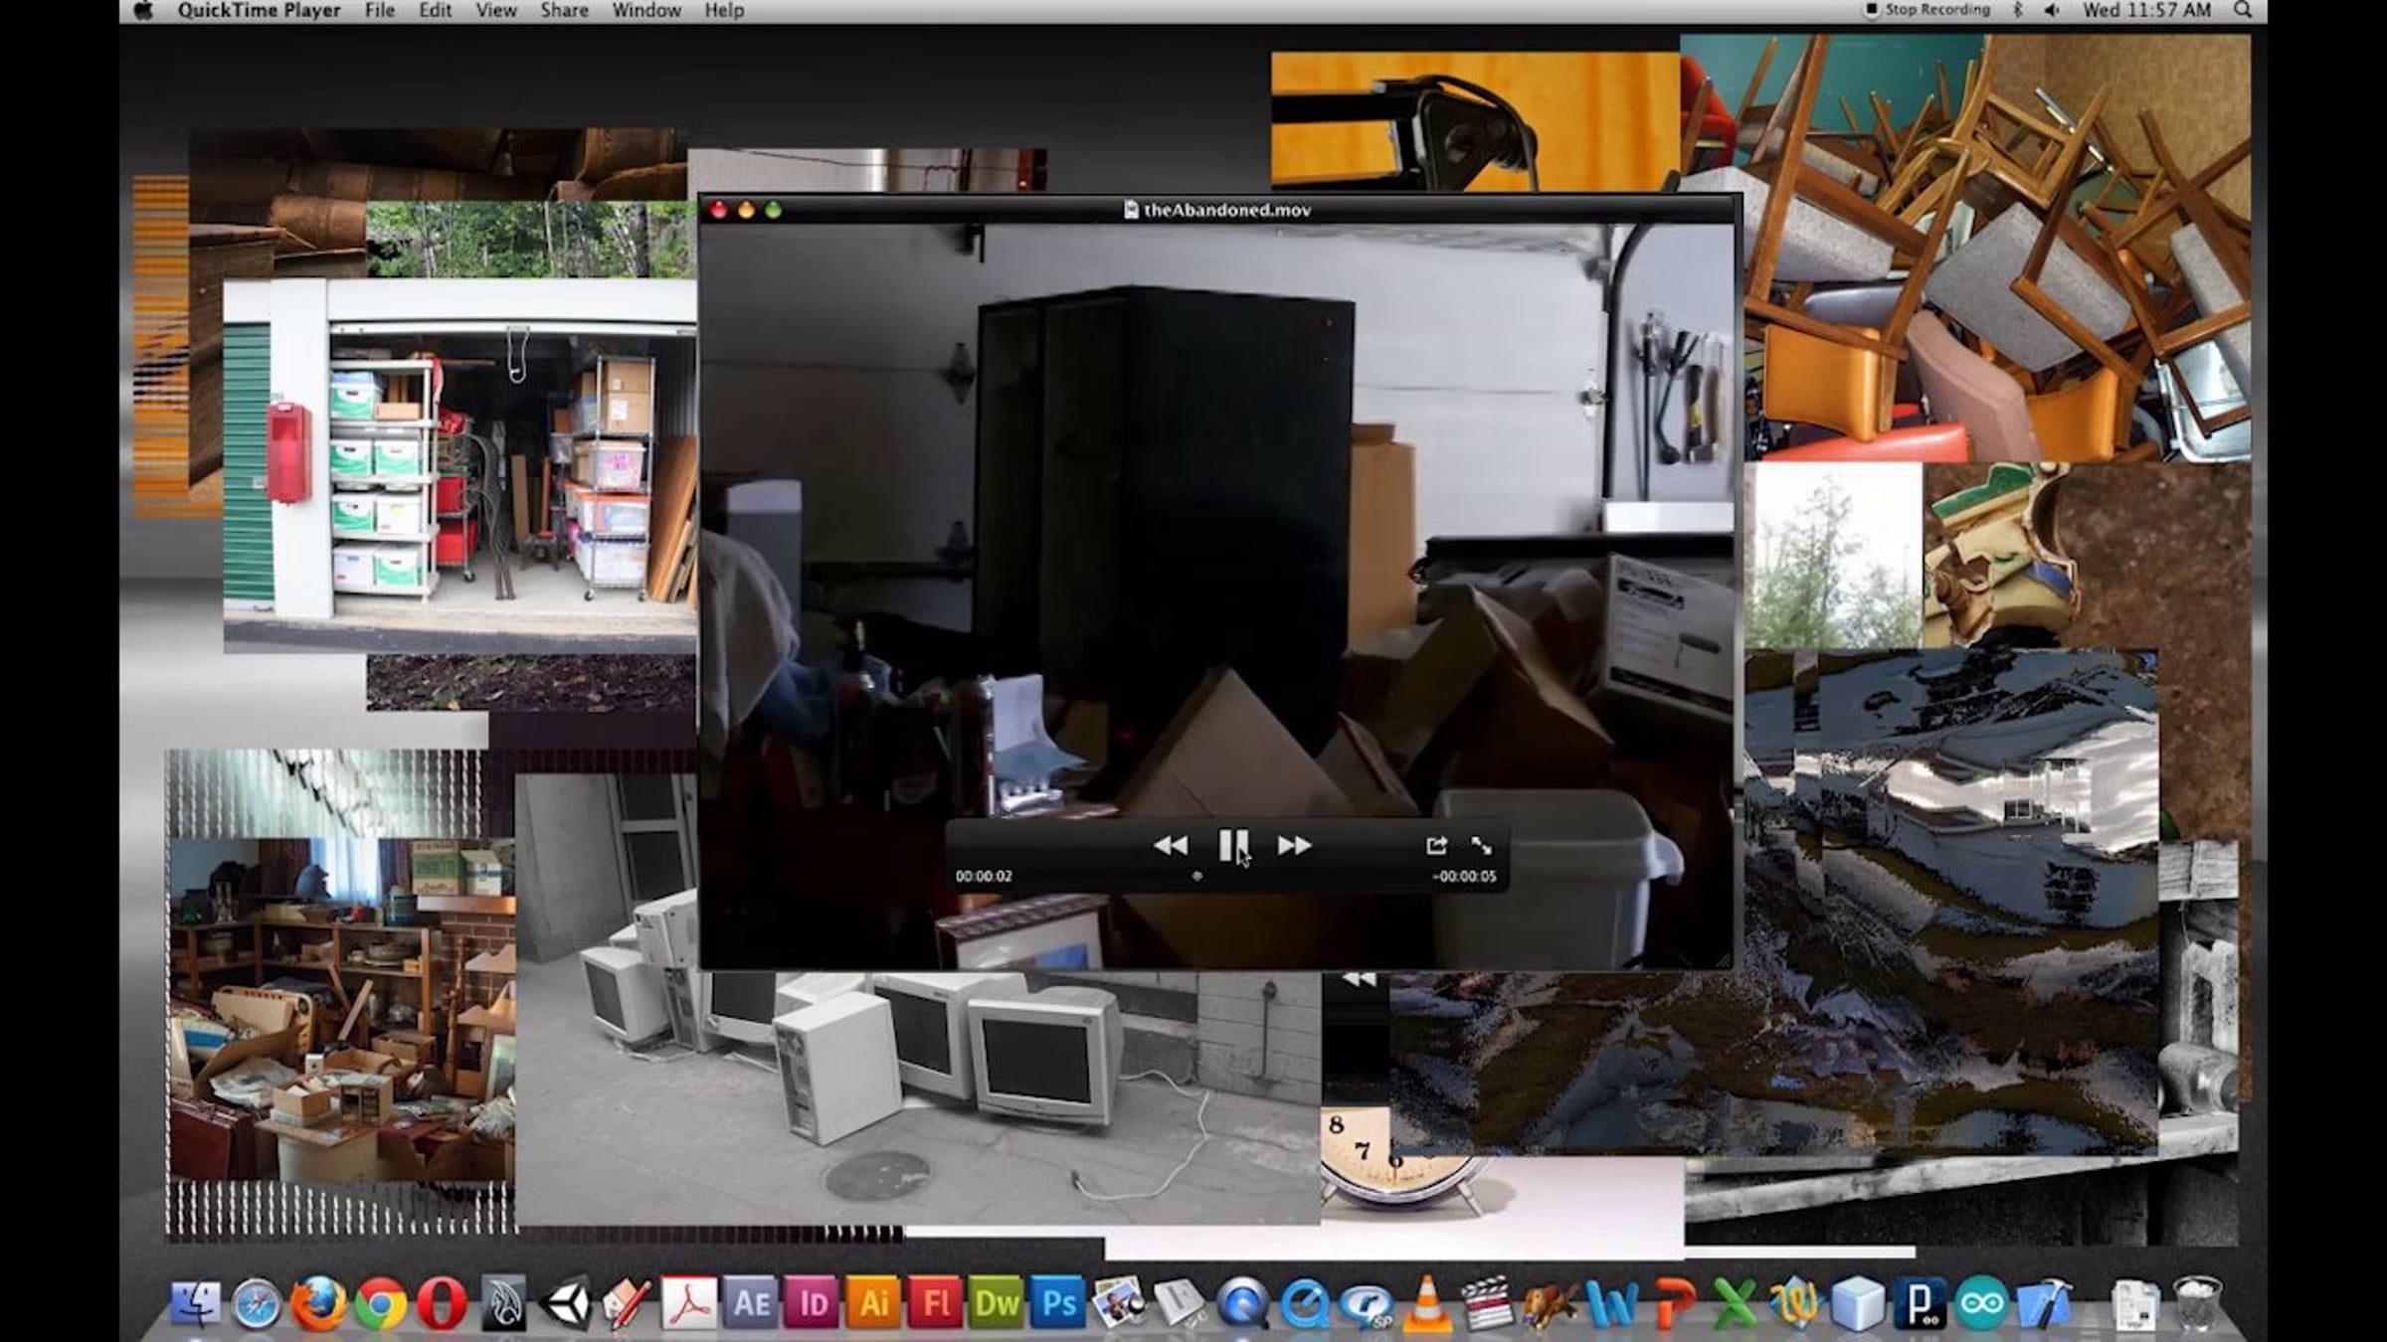Open Google Chrome in the dock
Screen dimensions: 2387x1342
pyautogui.click(x=381, y=1302)
